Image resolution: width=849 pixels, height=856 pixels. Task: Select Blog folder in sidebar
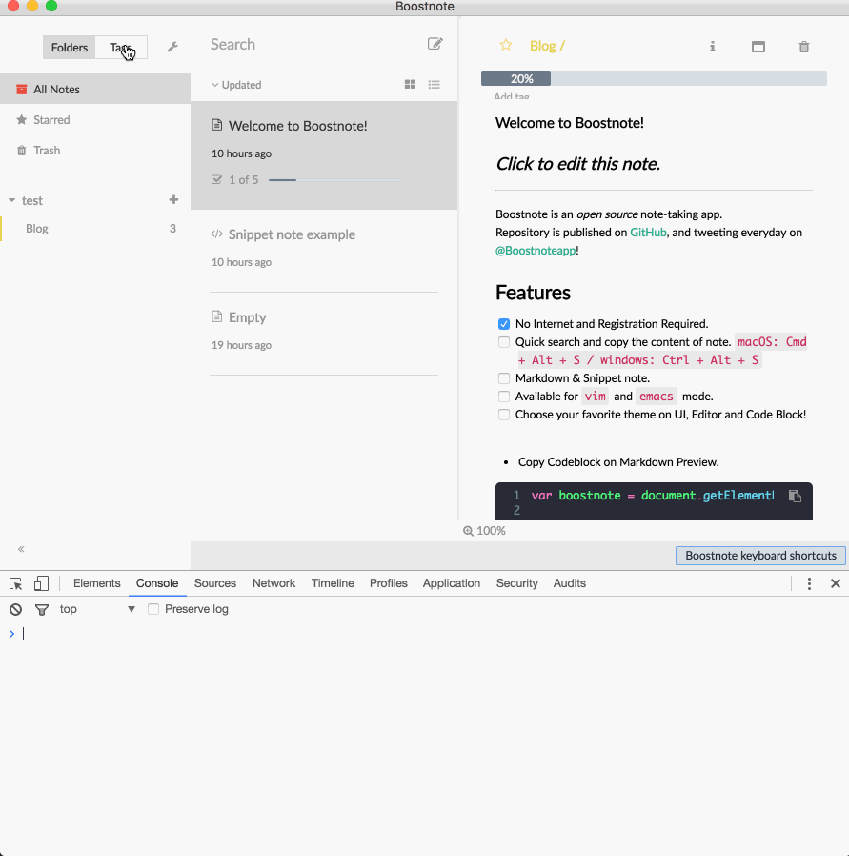(x=95, y=228)
